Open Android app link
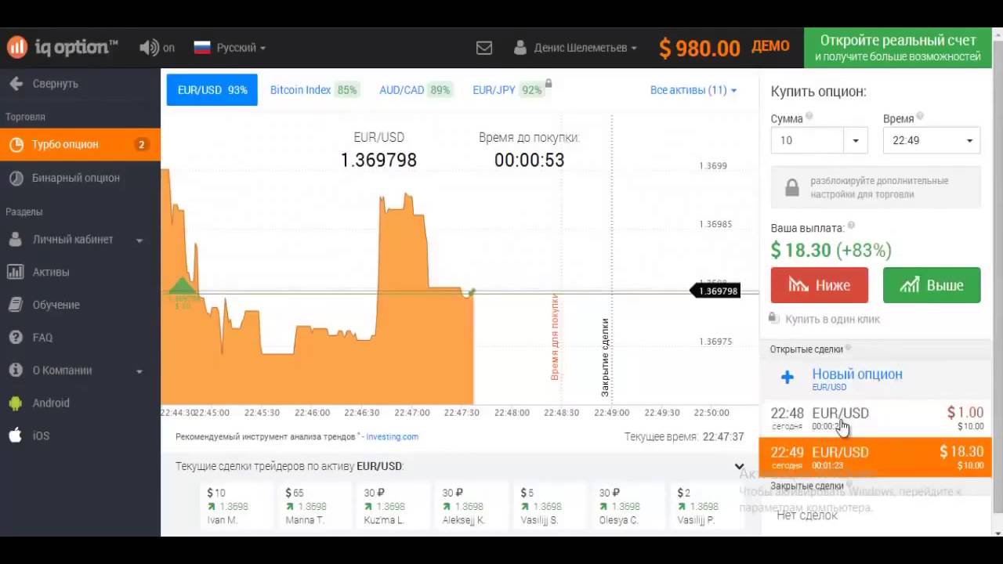Screen dimensions: 1003x564 (x=80, y=403)
